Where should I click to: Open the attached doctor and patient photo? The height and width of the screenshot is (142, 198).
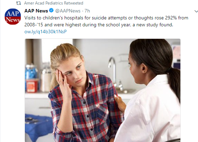click(x=103, y=90)
